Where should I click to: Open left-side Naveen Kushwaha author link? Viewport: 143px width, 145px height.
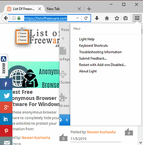pyautogui.click(x=36, y=138)
